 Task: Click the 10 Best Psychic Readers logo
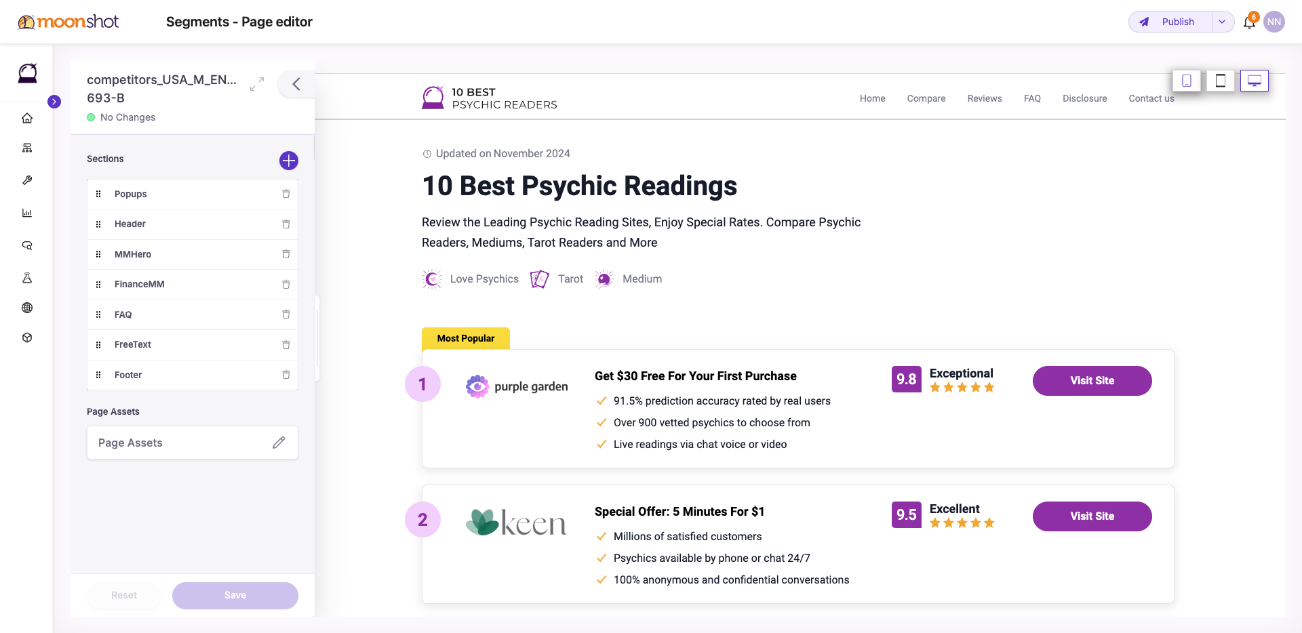[x=490, y=98]
